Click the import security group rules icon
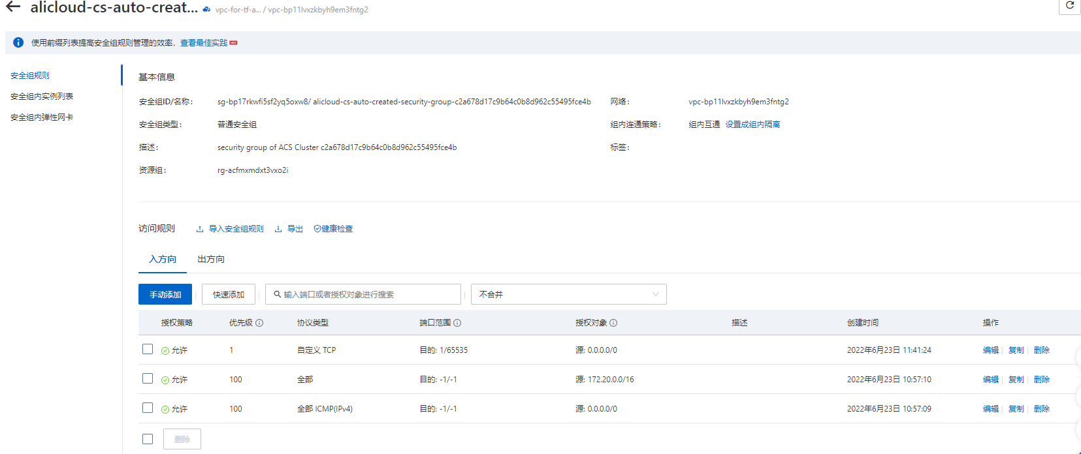The width and height of the screenshot is (1081, 454). [x=200, y=229]
